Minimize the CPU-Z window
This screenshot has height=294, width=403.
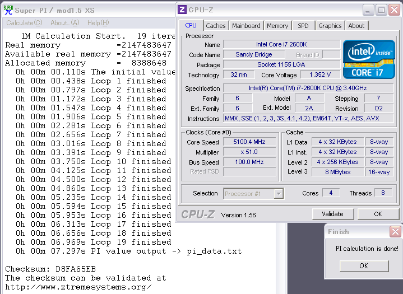[368, 10]
